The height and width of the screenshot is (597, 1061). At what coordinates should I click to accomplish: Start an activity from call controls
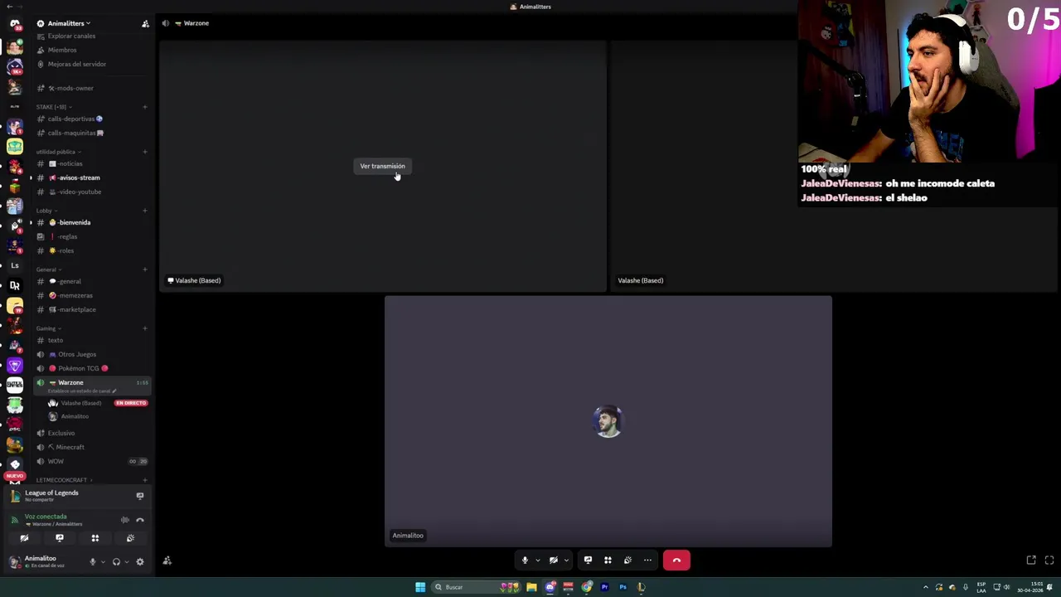click(608, 561)
